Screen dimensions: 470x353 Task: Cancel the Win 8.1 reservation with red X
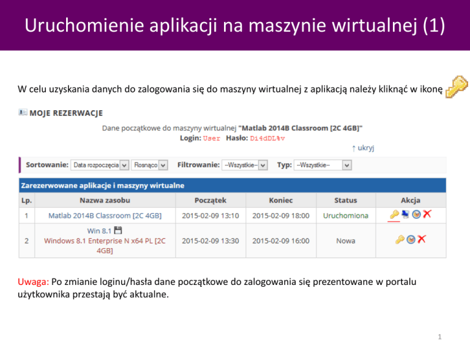(x=422, y=240)
